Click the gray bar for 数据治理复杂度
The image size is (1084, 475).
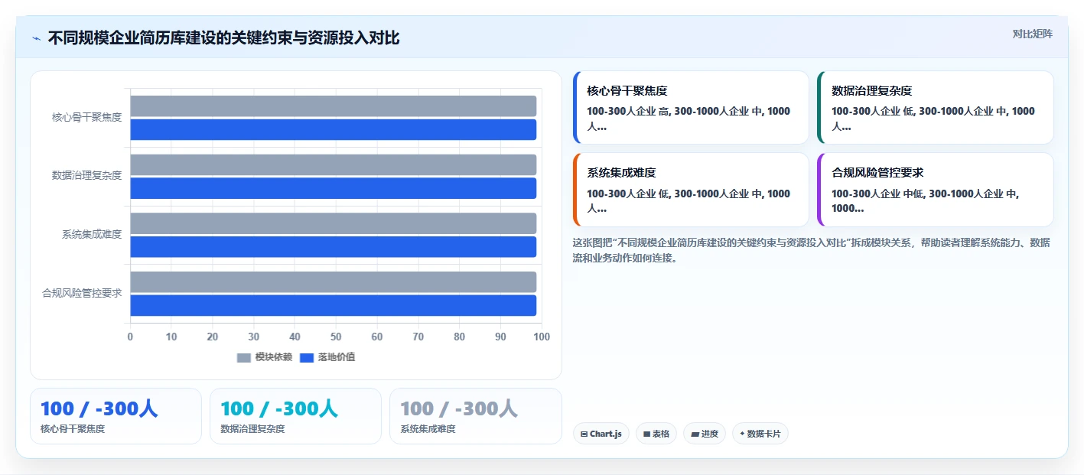point(334,164)
